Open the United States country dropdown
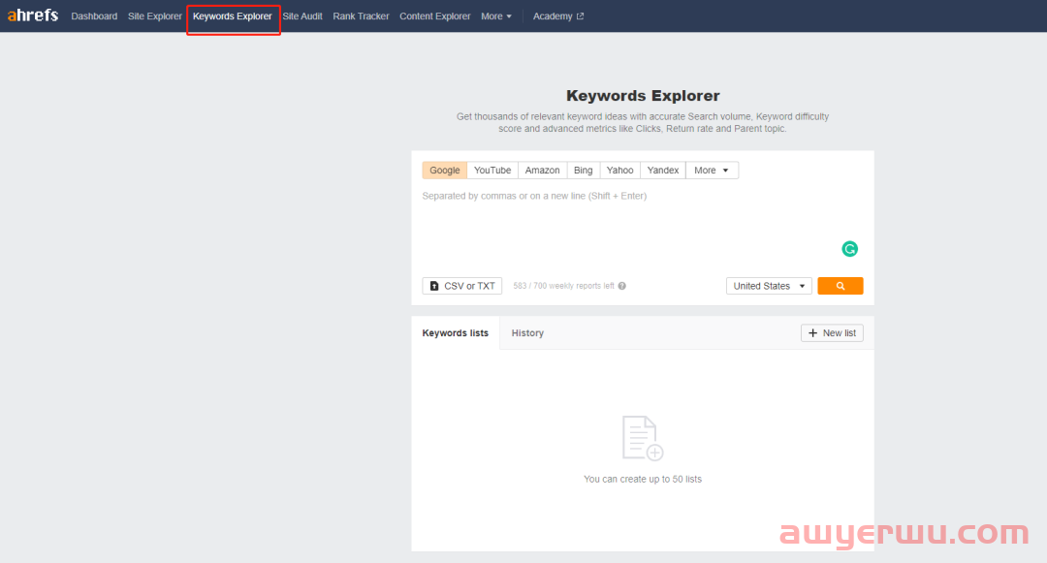This screenshot has width=1047, height=563. 769,286
